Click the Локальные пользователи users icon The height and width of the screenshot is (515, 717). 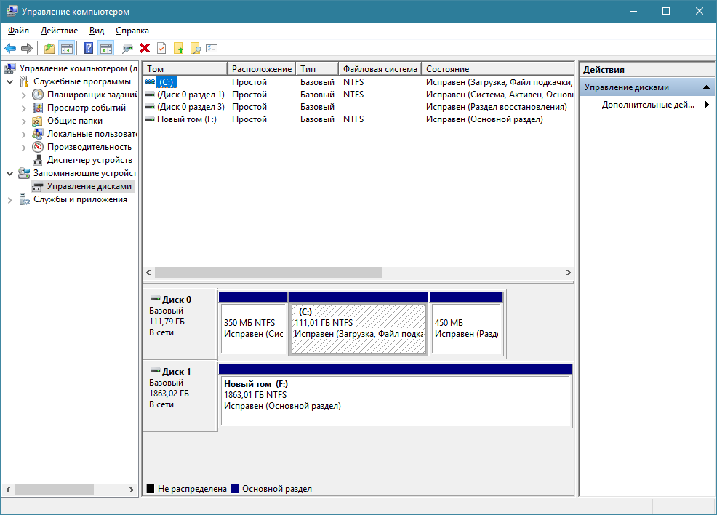pos(38,134)
